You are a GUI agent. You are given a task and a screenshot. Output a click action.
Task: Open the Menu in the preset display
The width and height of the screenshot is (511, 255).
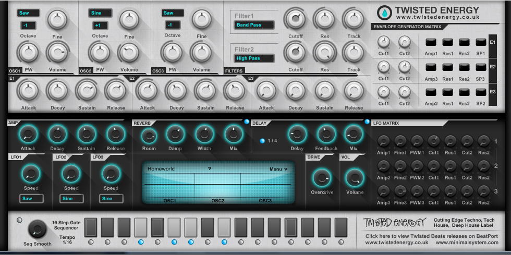pyautogui.click(x=278, y=169)
